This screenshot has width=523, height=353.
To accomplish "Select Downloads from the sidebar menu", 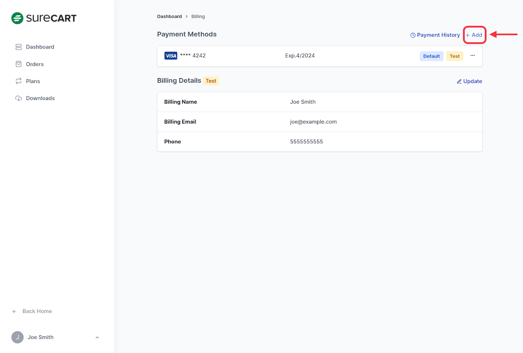I will [40, 98].
